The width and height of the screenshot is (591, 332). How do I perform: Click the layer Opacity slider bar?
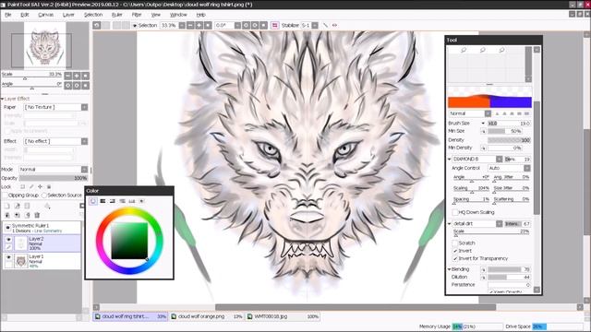point(54,178)
